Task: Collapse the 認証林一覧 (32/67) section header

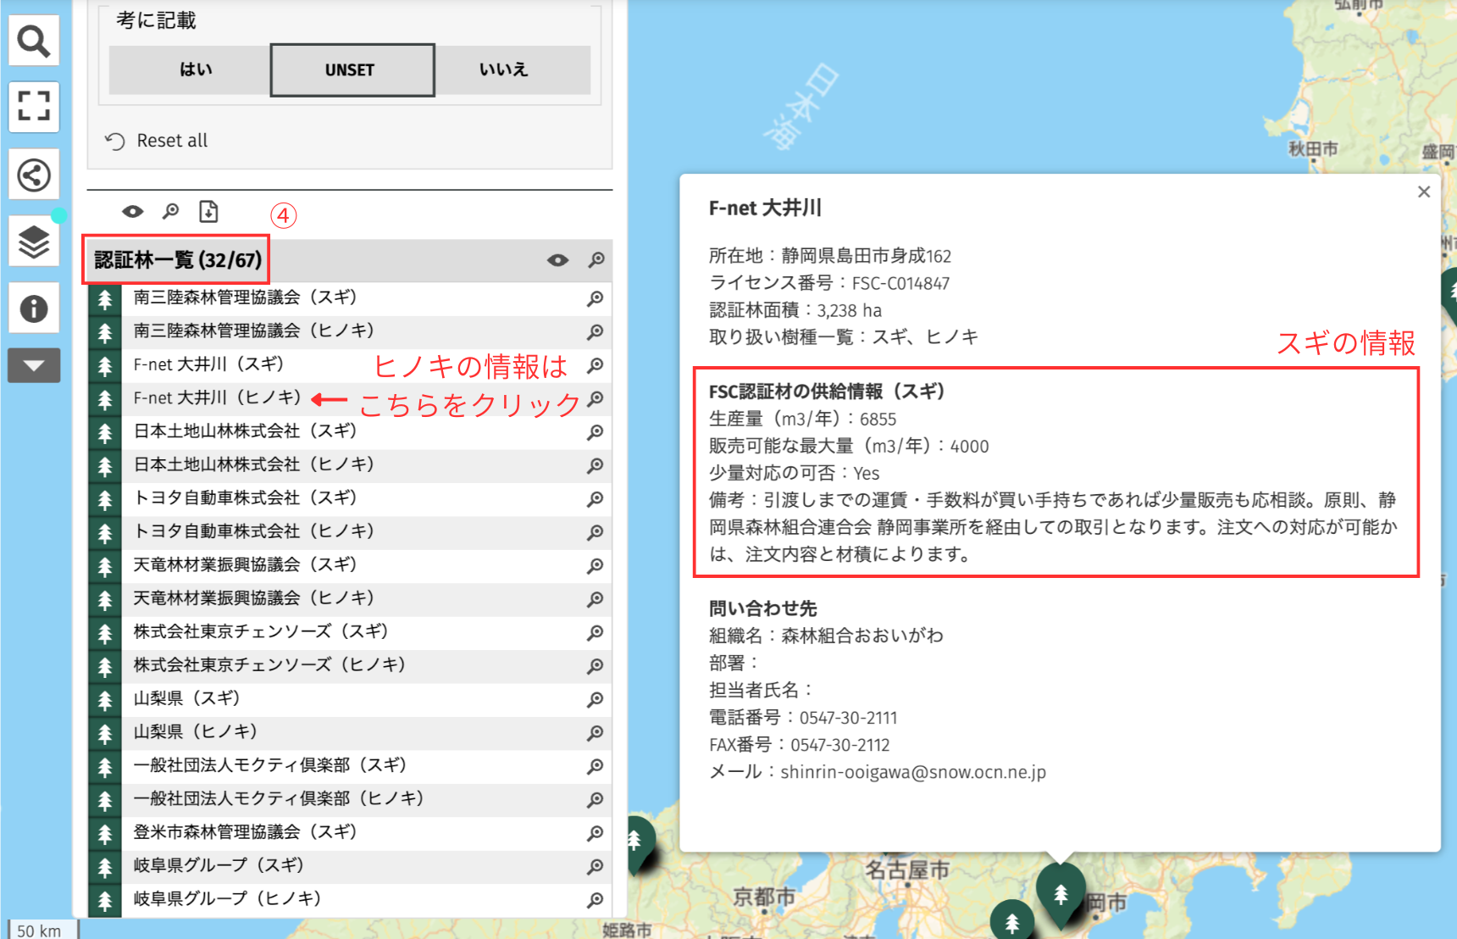Action: [178, 260]
